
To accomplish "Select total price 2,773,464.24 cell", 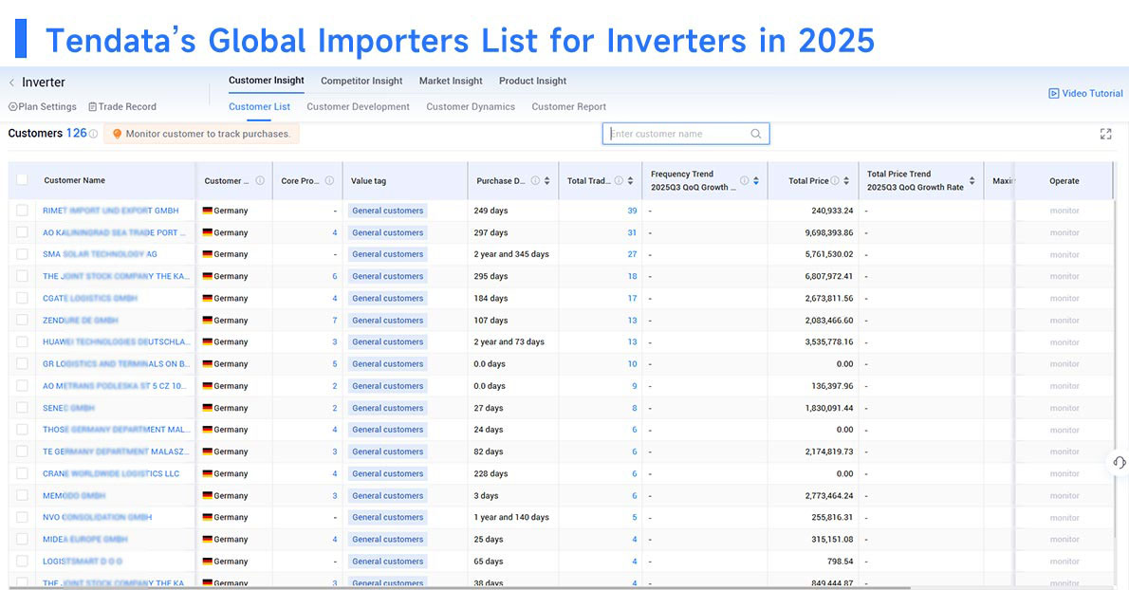I will [829, 496].
